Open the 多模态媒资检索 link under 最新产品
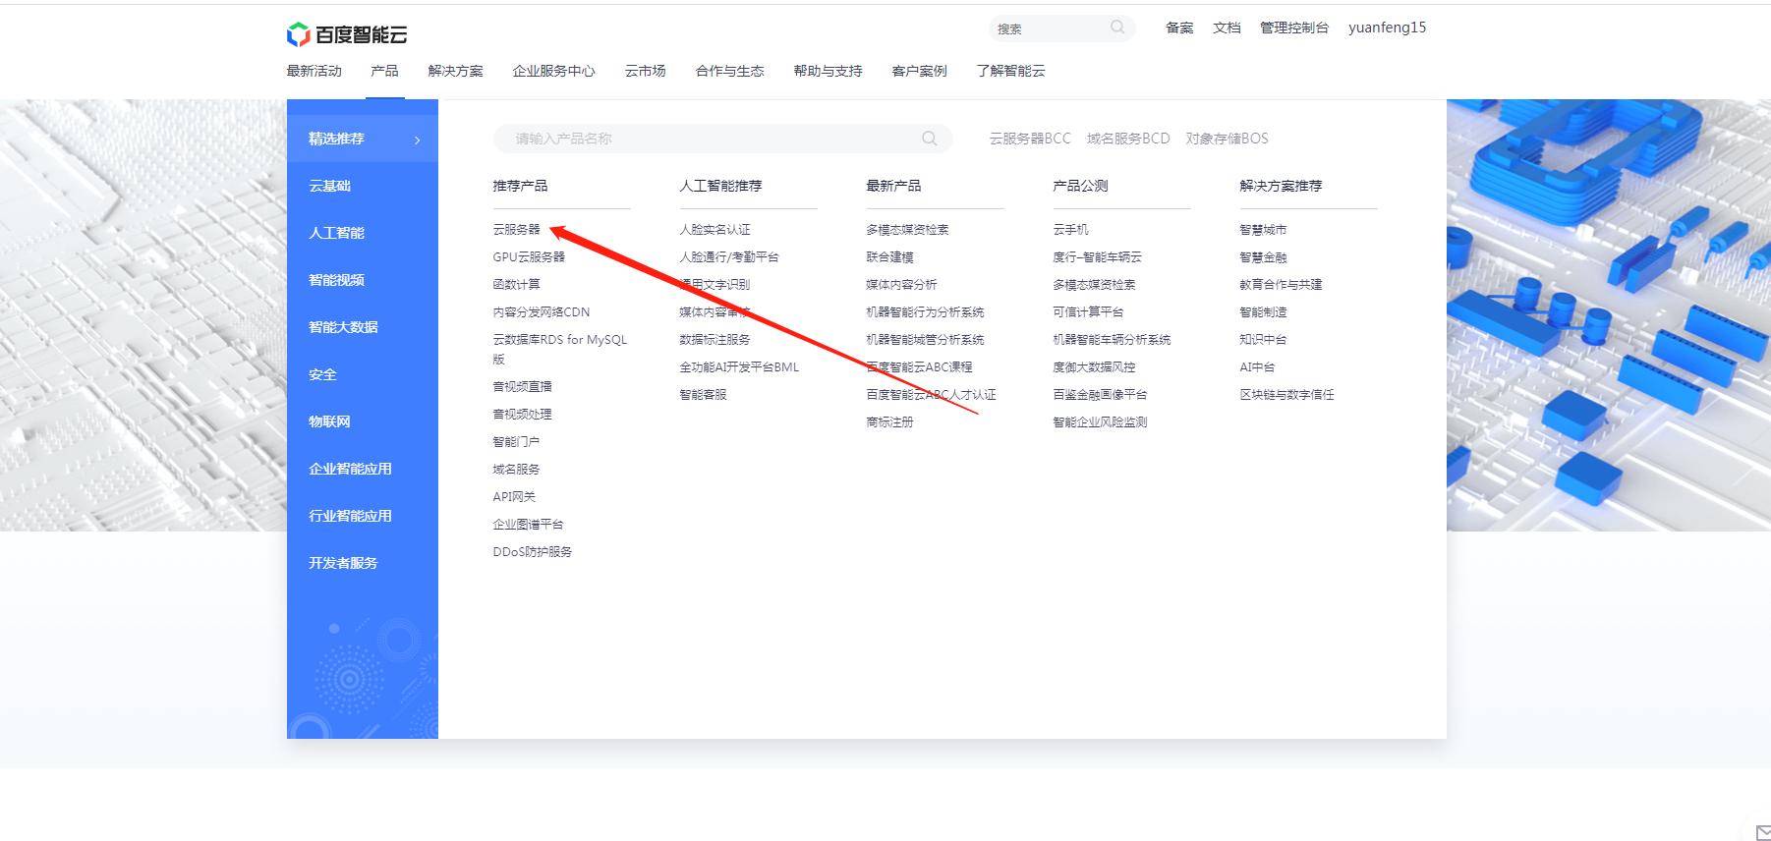 click(907, 229)
